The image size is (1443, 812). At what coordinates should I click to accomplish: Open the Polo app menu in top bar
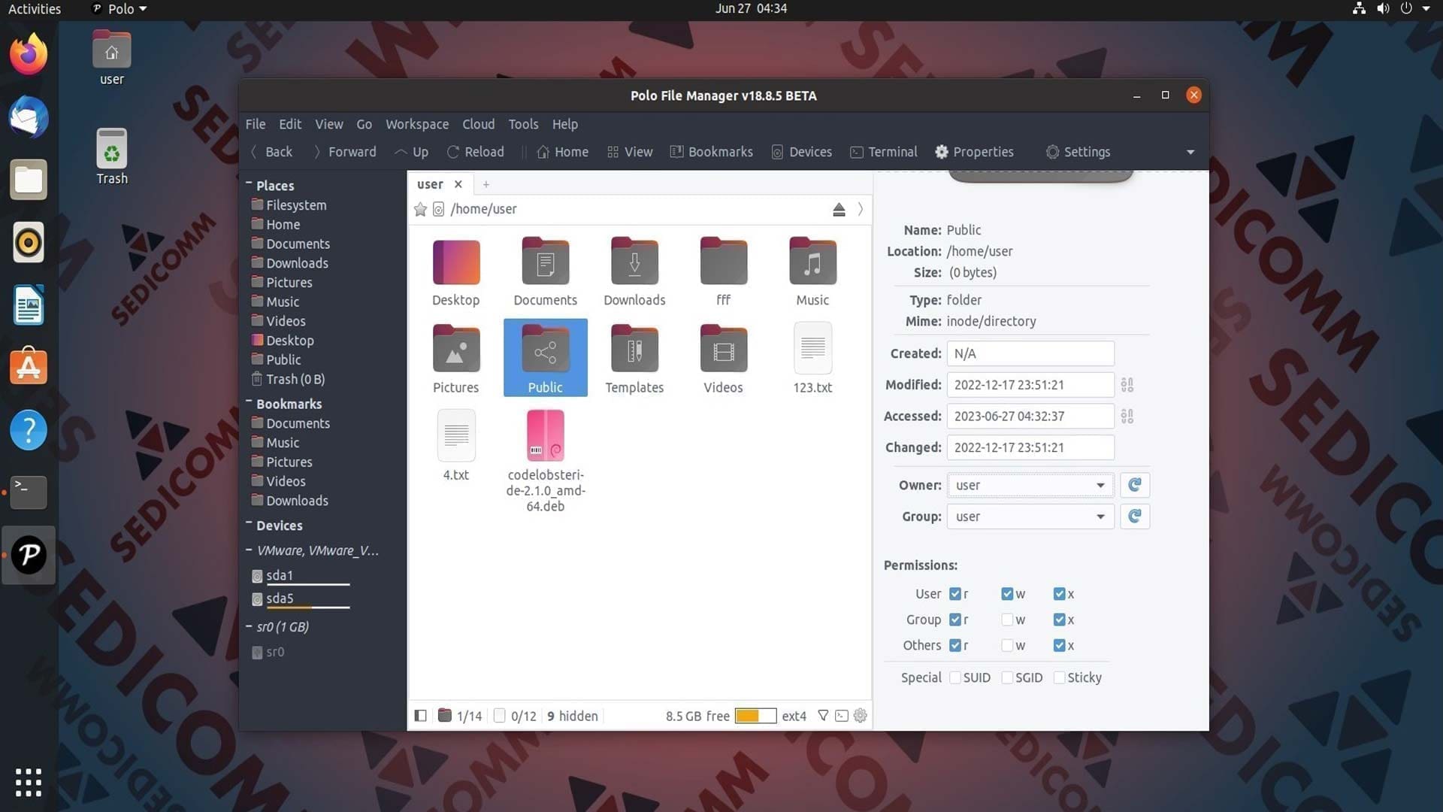(x=119, y=9)
